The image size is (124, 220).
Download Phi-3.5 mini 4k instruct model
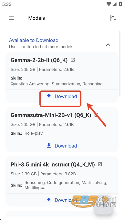coord(62,200)
